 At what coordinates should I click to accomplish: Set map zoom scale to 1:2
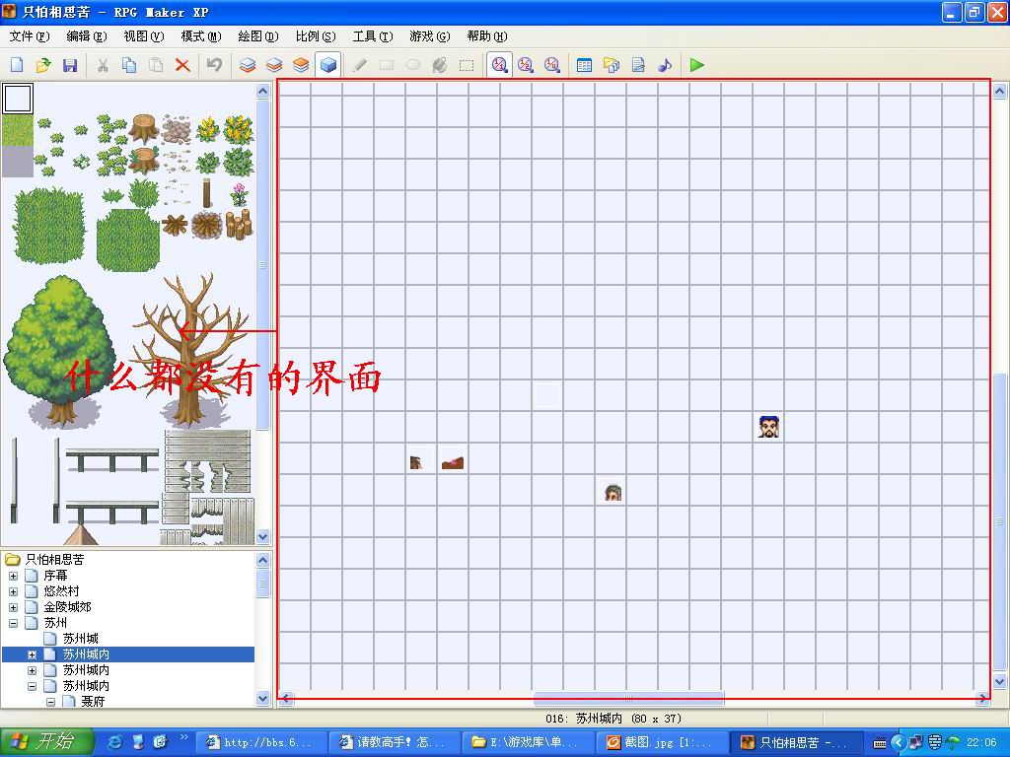[x=526, y=65]
